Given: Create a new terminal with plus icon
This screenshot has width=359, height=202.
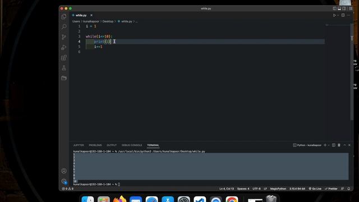Looking at the screenshot, I should (325, 145).
